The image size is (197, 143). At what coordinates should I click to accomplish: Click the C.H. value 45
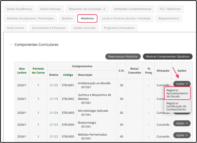pos(121,136)
